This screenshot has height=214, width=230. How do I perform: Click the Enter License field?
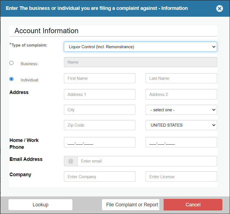pos(181,177)
